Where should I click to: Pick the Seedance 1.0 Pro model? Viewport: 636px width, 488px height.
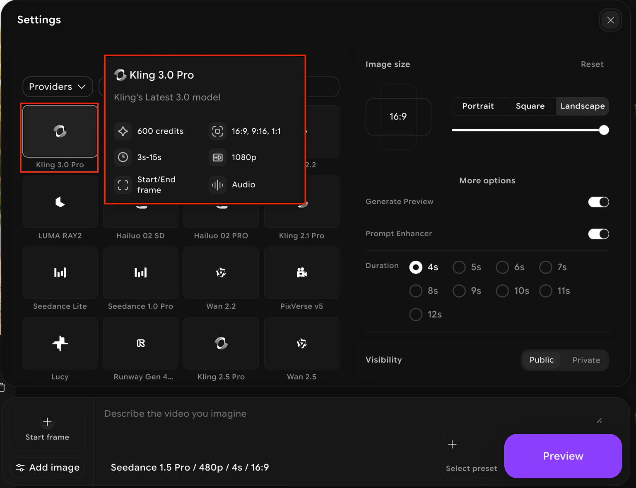(140, 272)
